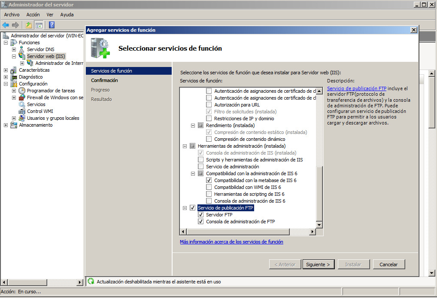Click the Servidor DNS icon in tree

[22, 49]
